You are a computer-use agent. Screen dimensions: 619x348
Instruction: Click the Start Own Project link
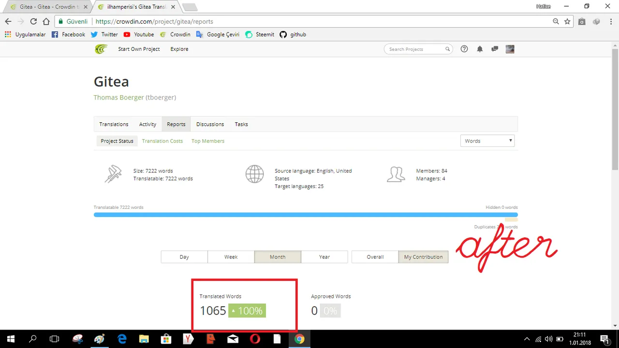pyautogui.click(x=139, y=49)
